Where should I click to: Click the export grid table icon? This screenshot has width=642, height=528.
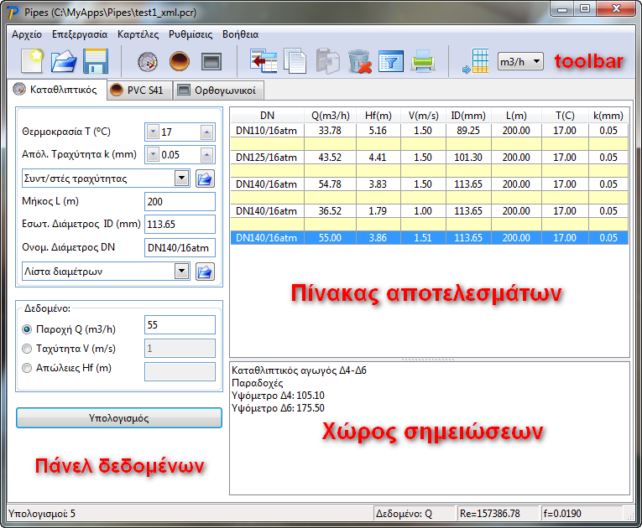point(476,61)
